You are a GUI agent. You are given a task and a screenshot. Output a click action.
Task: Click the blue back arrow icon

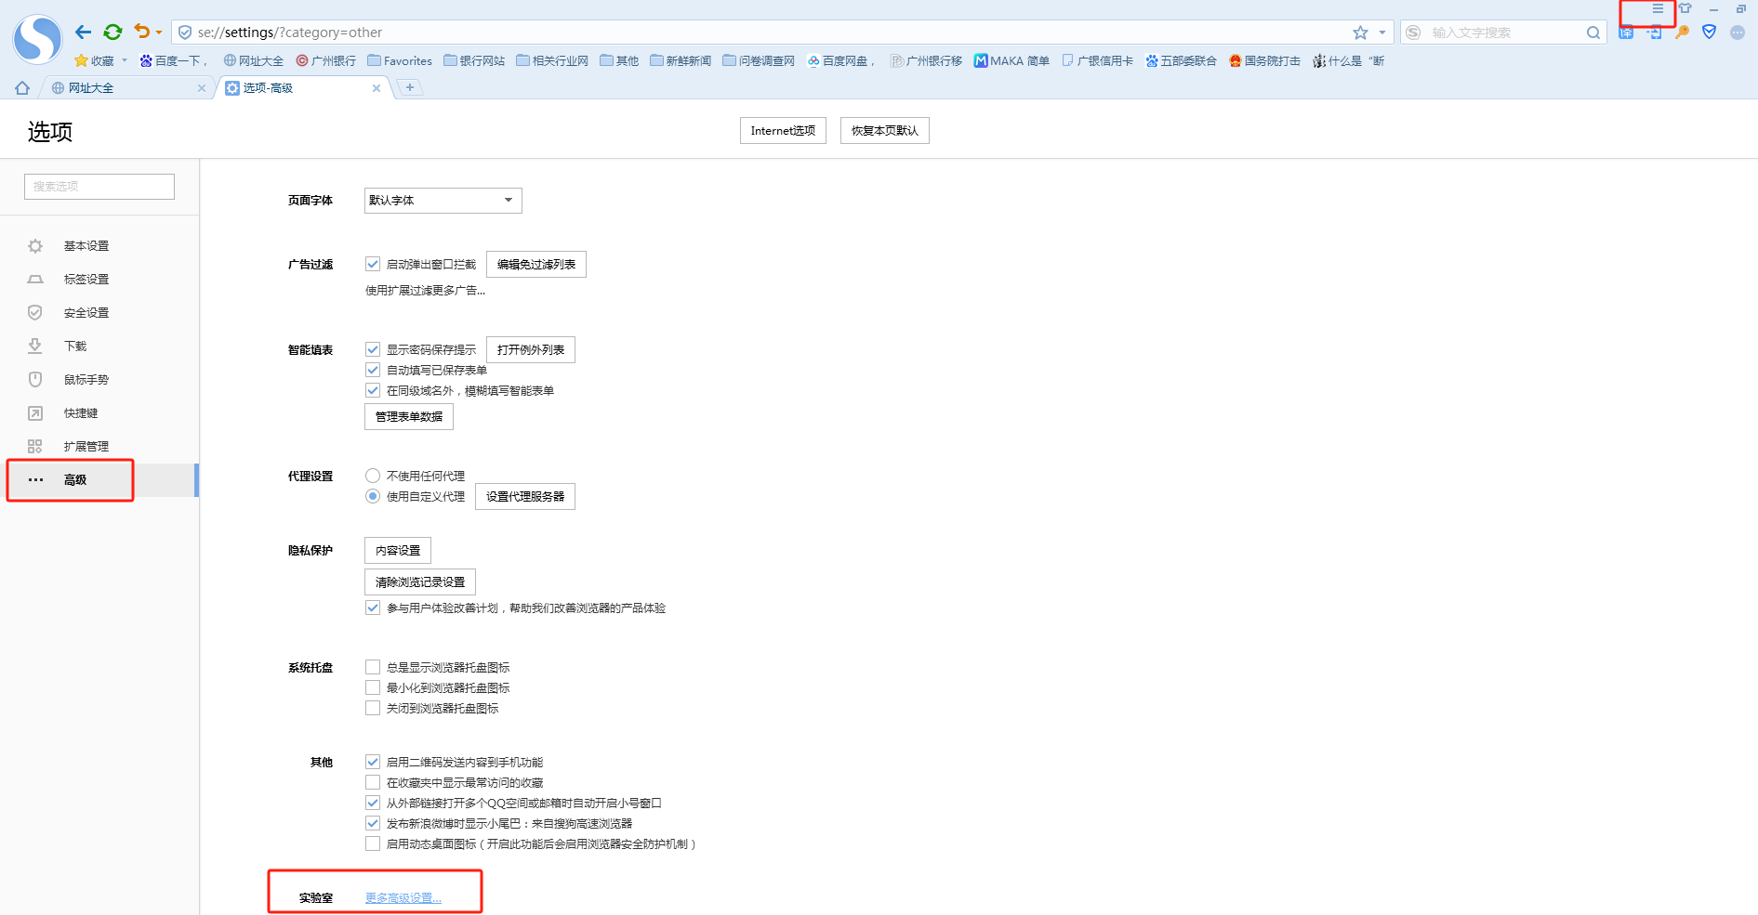click(83, 33)
